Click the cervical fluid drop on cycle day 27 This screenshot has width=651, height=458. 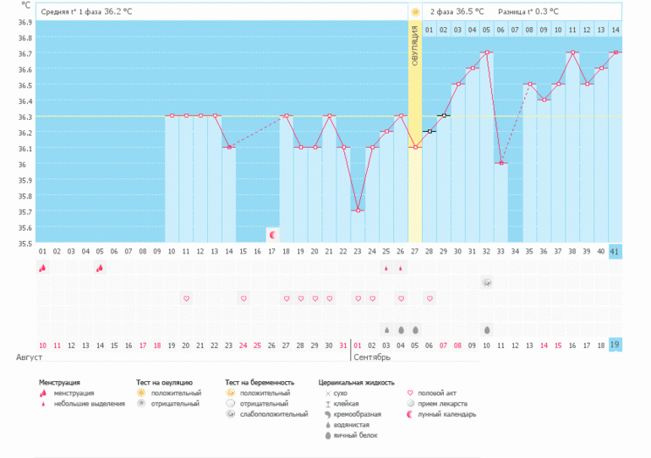point(415,330)
